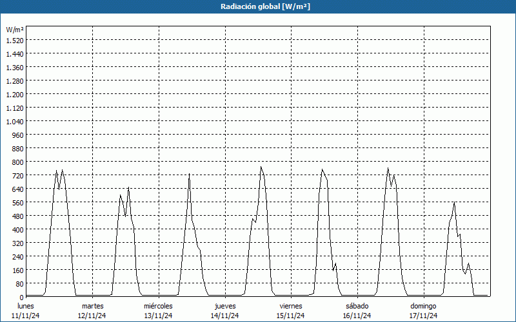The width and height of the screenshot is (516, 322).
Task: Select the 1.360 y-axis value
Action: 15,68
